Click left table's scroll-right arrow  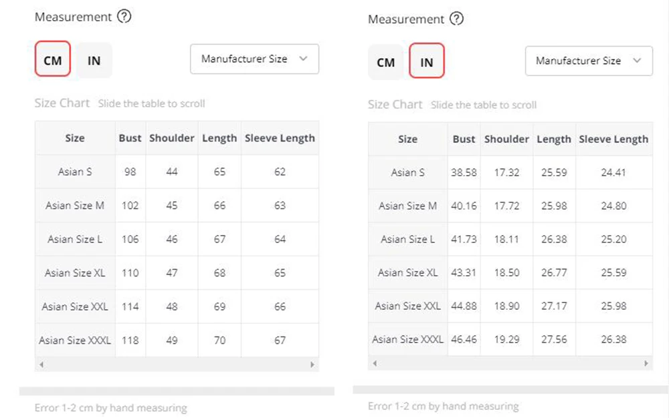pyautogui.click(x=312, y=365)
